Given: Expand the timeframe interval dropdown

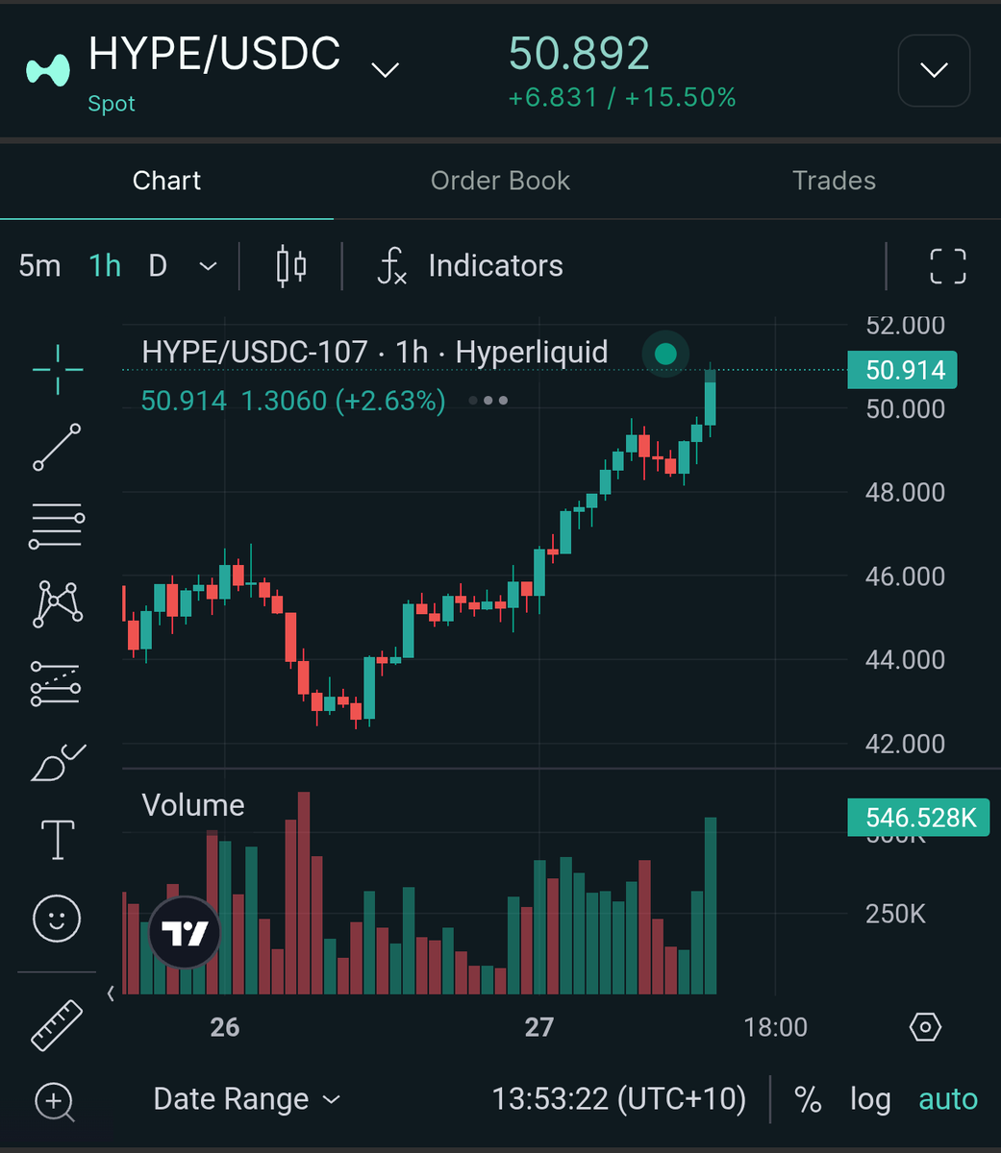Looking at the screenshot, I should [x=208, y=266].
